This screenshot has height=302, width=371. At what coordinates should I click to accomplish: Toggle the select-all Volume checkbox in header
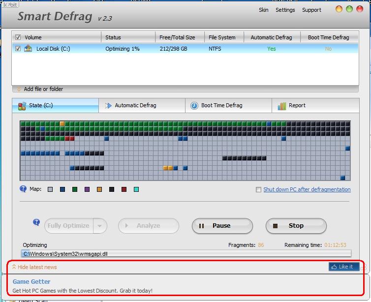(x=18, y=37)
